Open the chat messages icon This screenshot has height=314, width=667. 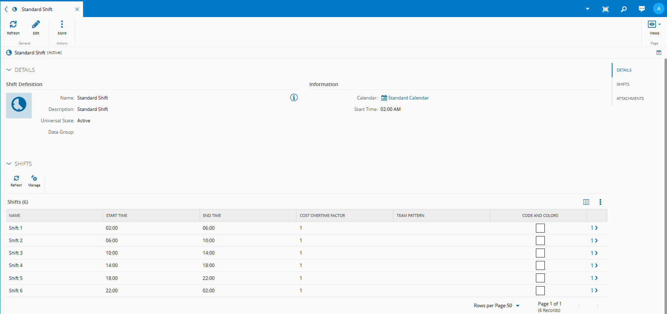click(642, 9)
